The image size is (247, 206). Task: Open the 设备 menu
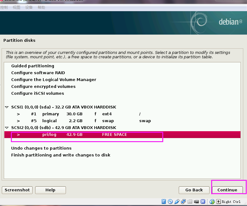tap(29, 7)
